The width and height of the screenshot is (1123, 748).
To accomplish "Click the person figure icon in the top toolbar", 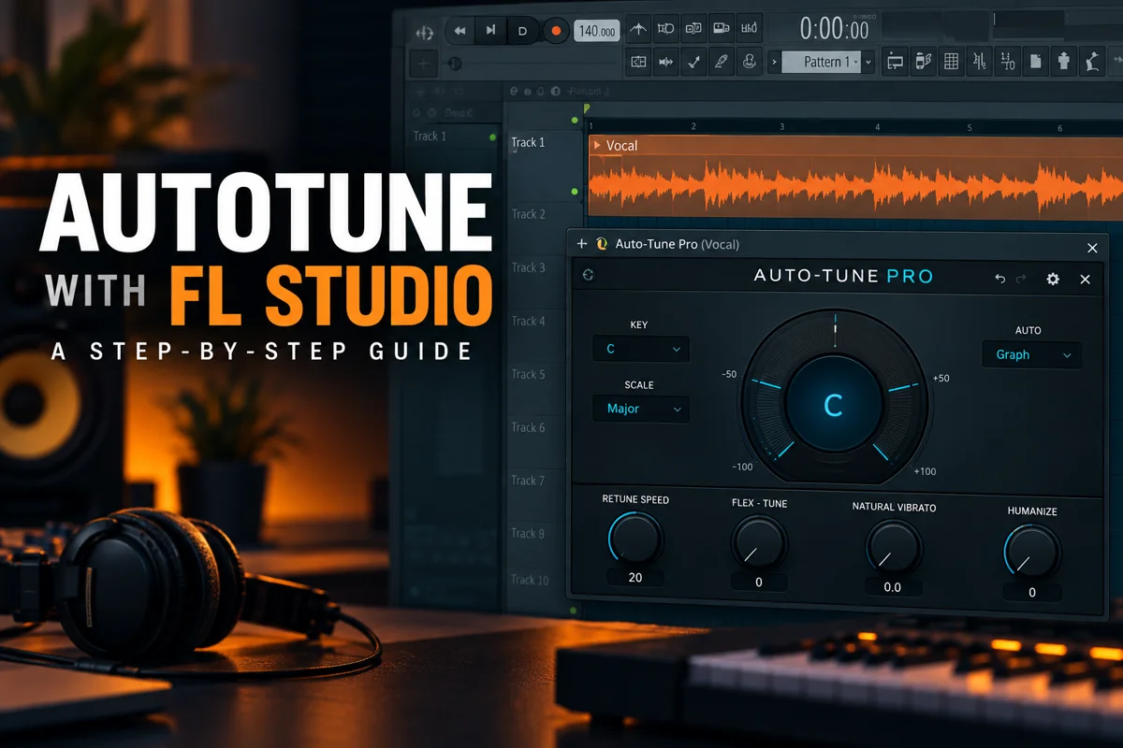I will click(x=1063, y=62).
